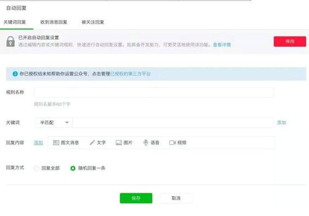Click the 取消 button
This screenshot has height=216, width=309.
[x=176, y=198]
